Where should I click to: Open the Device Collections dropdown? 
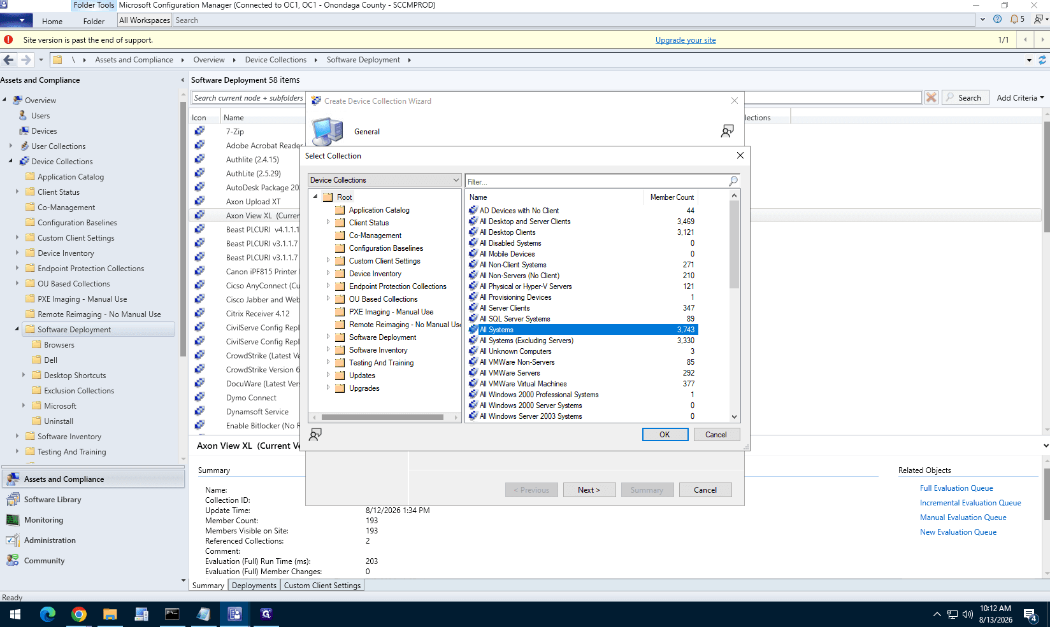coord(384,180)
